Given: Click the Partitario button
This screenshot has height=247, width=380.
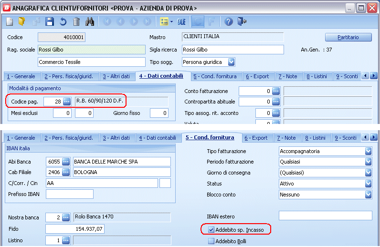Looking at the screenshot, I should (348, 37).
